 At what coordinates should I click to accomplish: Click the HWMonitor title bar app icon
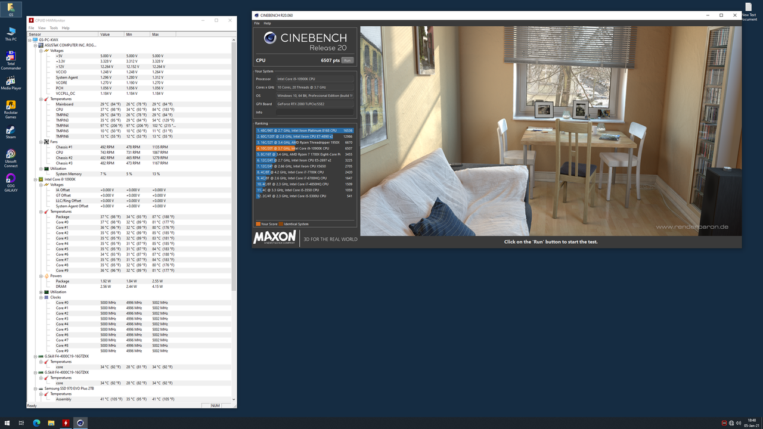click(32, 20)
